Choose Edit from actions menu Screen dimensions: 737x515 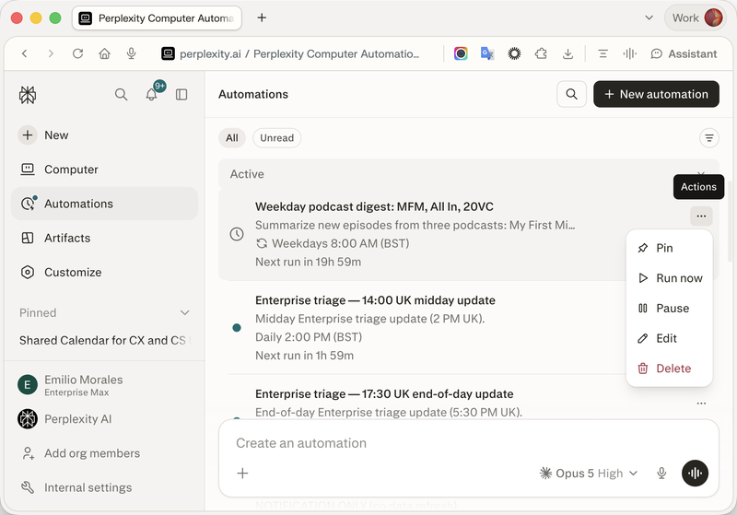tap(670, 338)
